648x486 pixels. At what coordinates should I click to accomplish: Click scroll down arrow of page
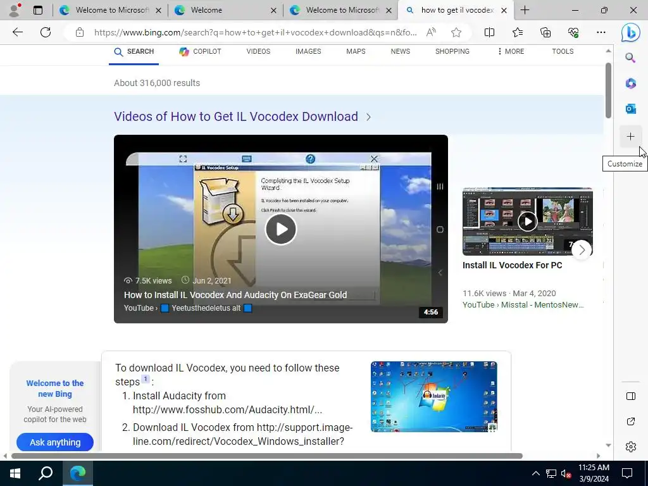pos(608,445)
